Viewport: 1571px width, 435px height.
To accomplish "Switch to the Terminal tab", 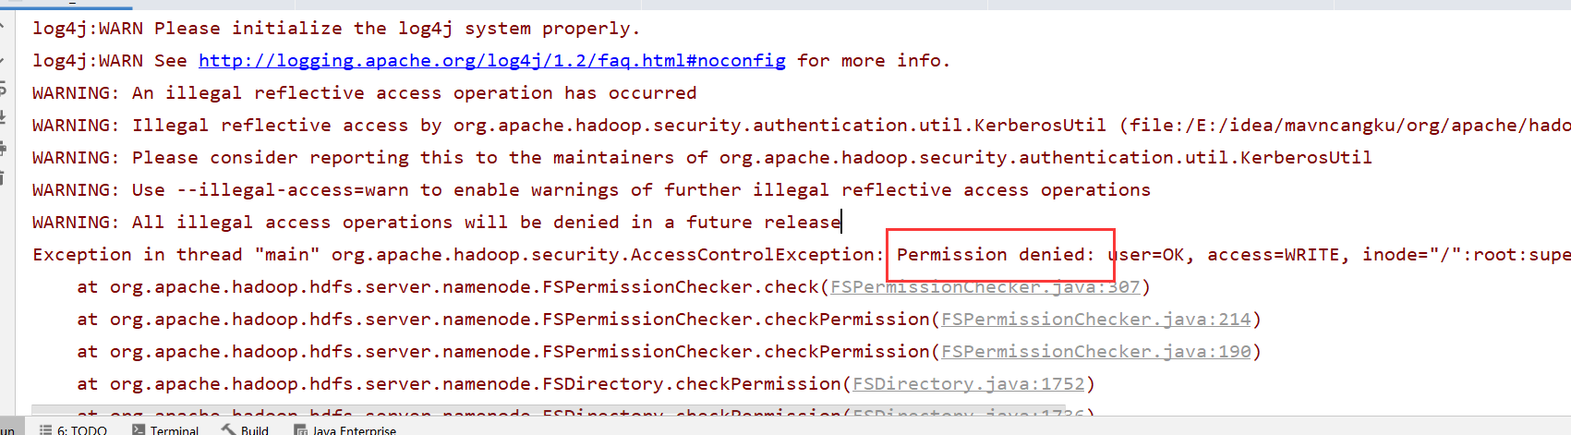I will (x=165, y=429).
